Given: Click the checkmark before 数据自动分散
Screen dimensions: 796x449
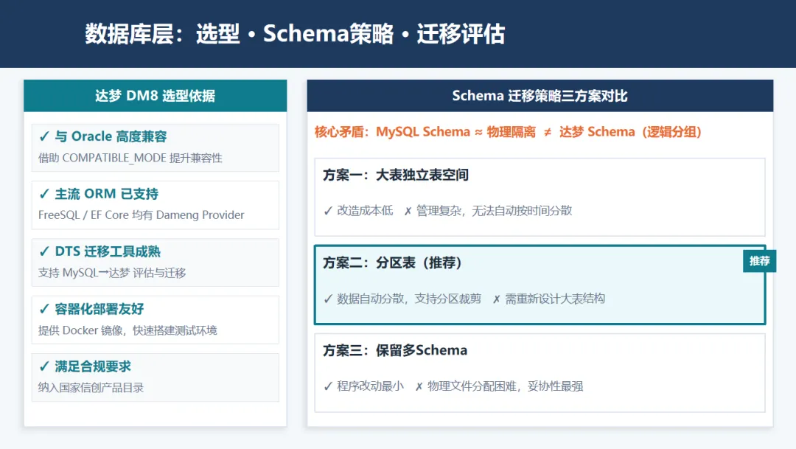Looking at the screenshot, I should (x=328, y=299).
